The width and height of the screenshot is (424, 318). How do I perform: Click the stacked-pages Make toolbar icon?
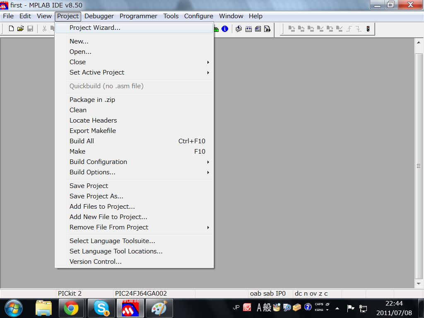click(238, 29)
